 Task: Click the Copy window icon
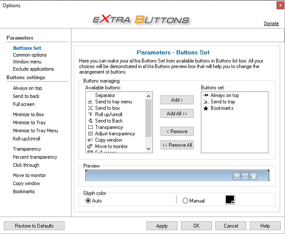pos(90,140)
